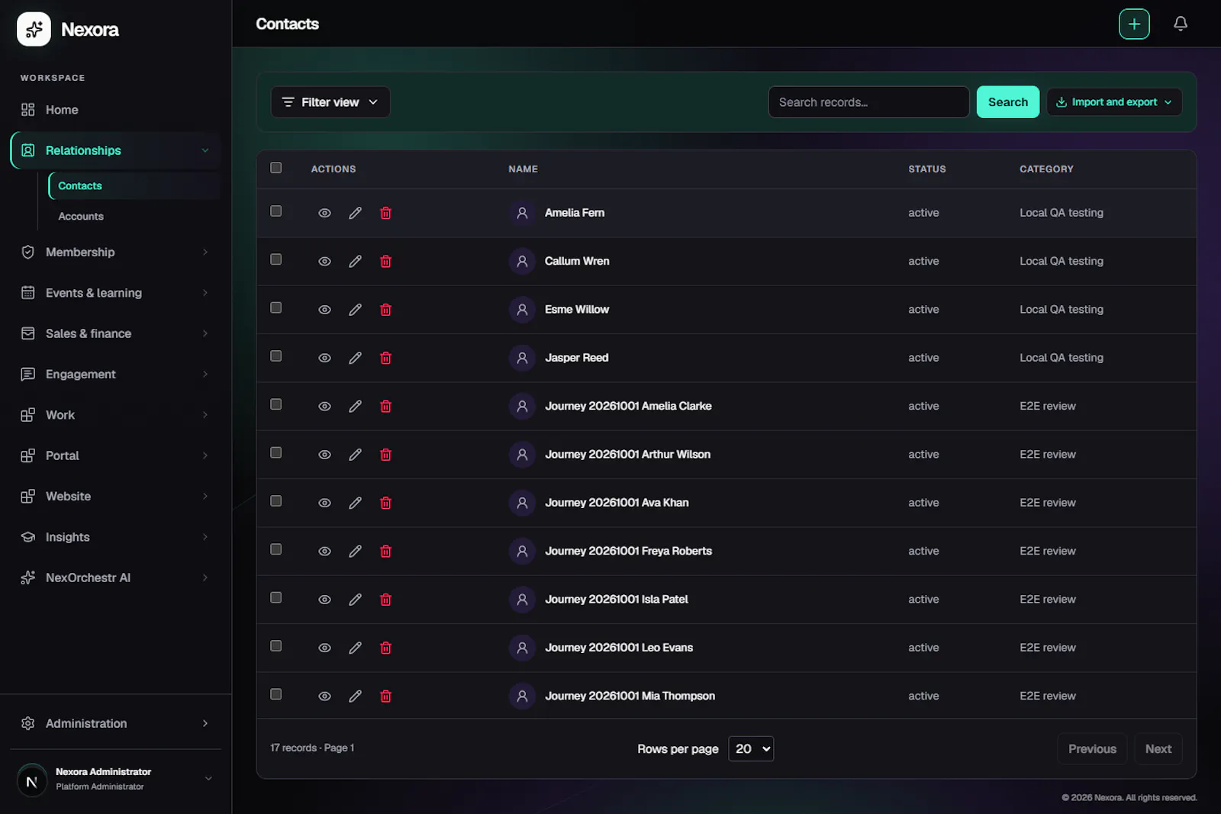Viewport: 1221px width, 814px height.
Task: Check the box for Amelia Fern
Action: (x=275, y=211)
